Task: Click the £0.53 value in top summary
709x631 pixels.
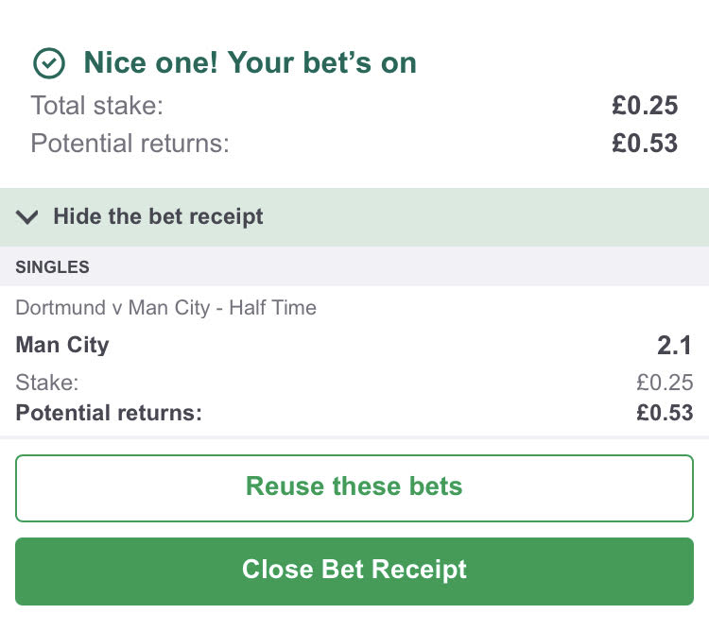Action: pos(645,144)
